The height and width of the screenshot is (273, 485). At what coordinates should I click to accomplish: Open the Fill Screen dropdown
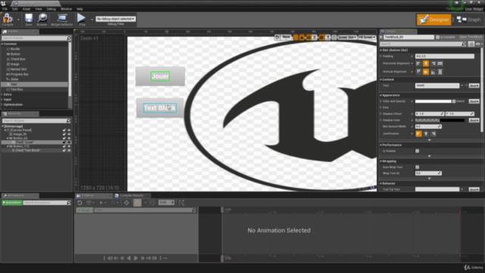pos(367,37)
